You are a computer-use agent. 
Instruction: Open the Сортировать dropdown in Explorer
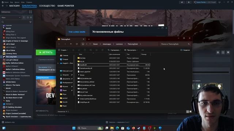(114, 50)
